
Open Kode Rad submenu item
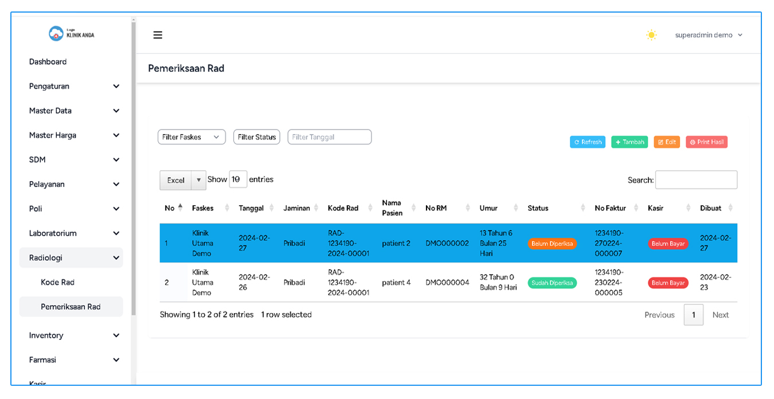pos(58,282)
